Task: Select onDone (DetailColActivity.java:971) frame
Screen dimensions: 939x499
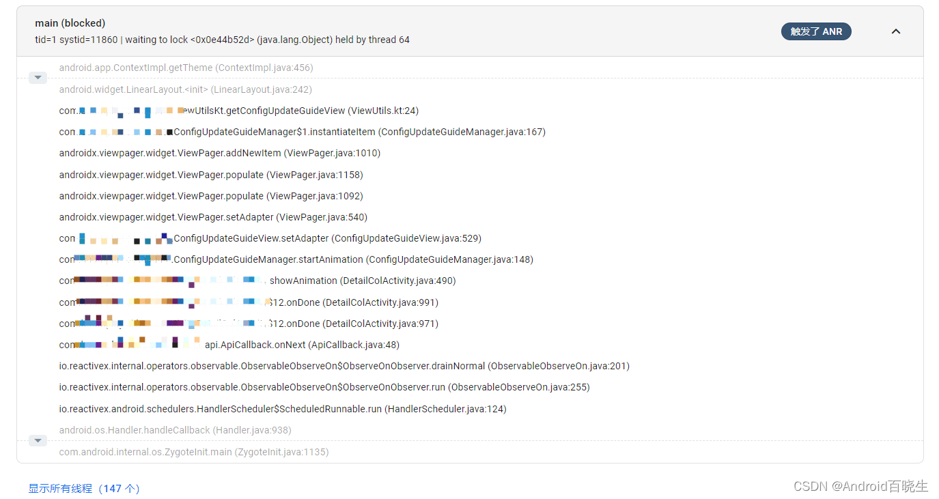Action: (x=249, y=324)
